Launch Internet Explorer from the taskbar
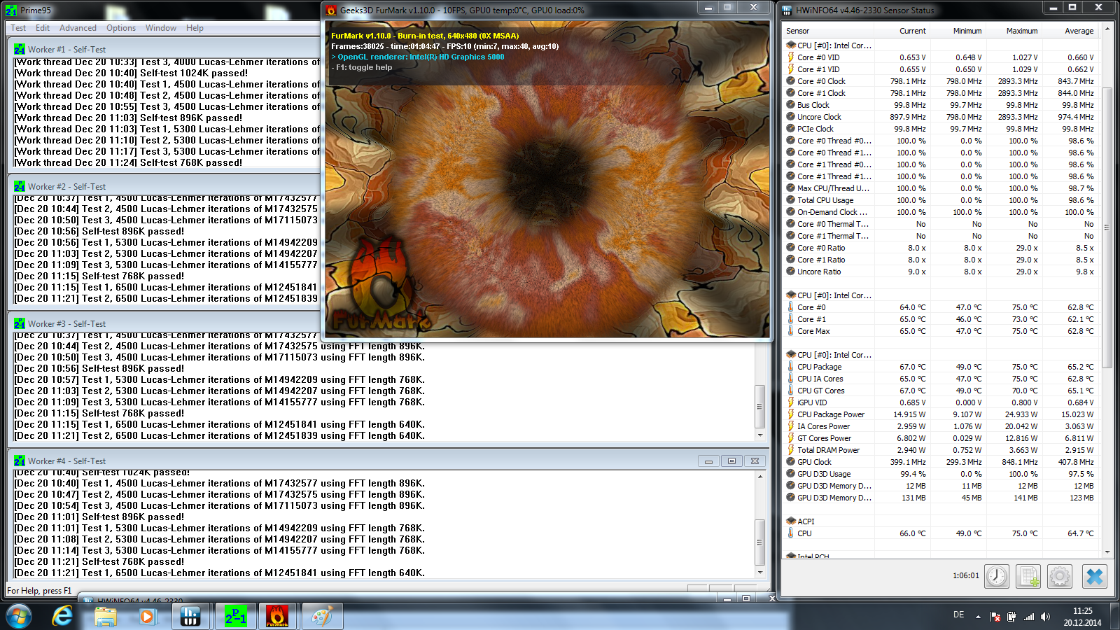1120x630 pixels. (x=62, y=617)
